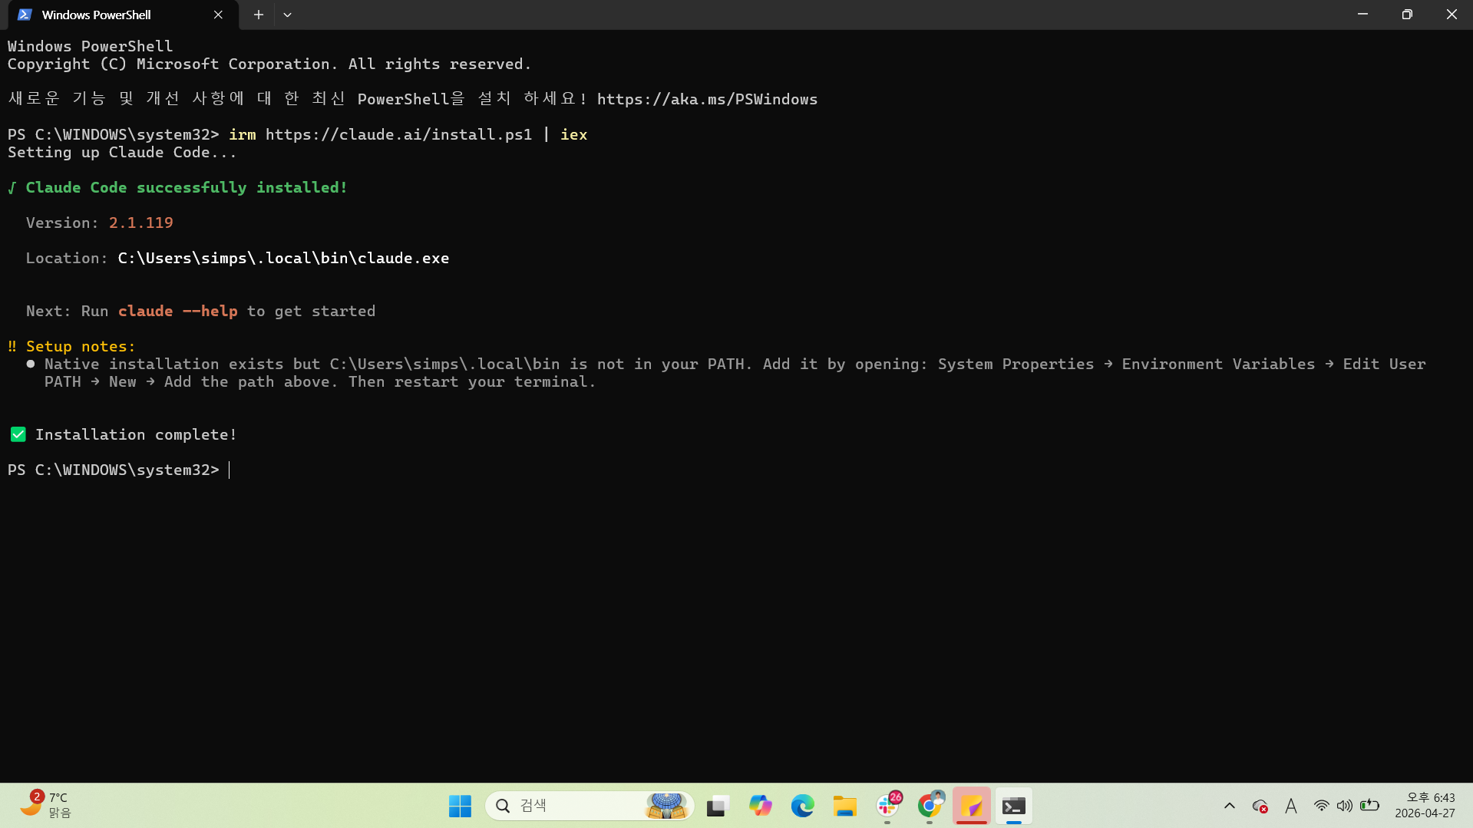The height and width of the screenshot is (828, 1473).
Task: Open the weather widget showing 7°C
Action: coord(46,806)
